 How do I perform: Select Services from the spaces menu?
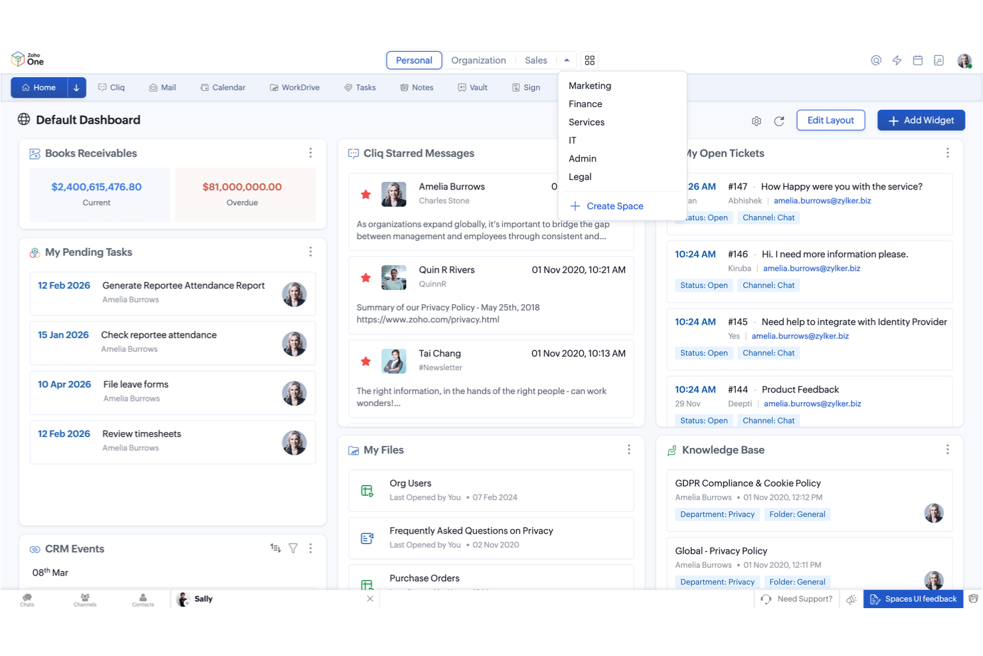(586, 122)
